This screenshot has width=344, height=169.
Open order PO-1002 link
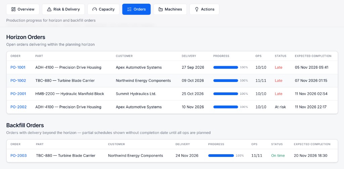point(18,81)
